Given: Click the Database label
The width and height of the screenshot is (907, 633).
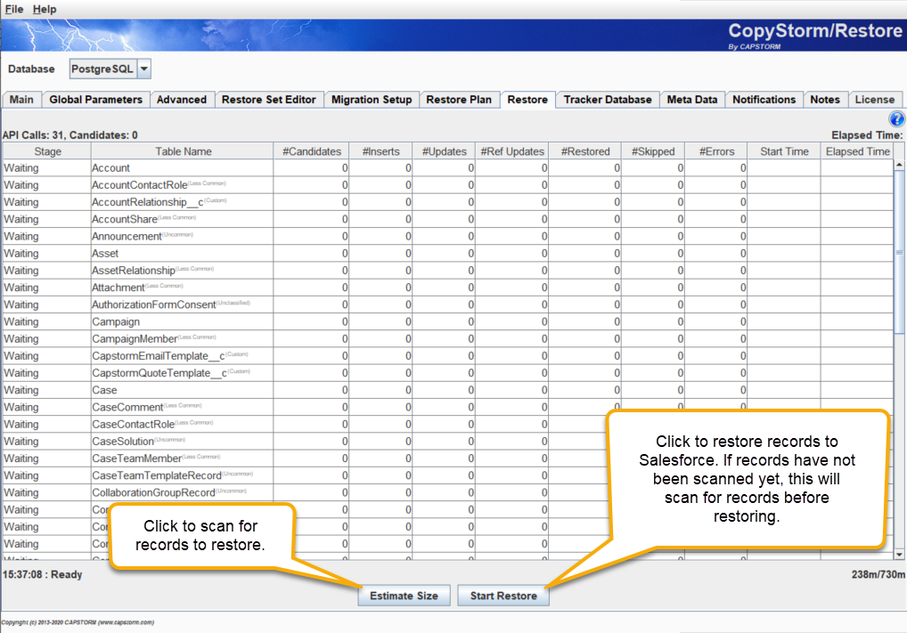Looking at the screenshot, I should tap(31, 69).
